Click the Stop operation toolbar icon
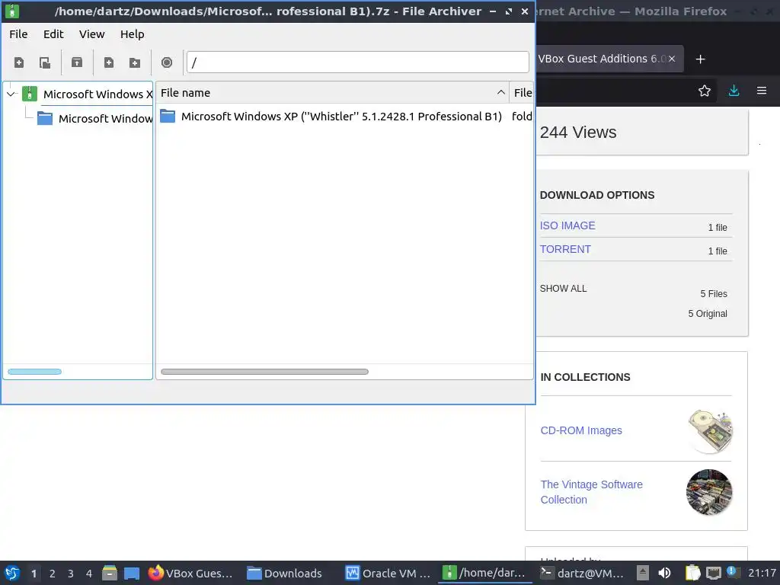 [x=167, y=62]
